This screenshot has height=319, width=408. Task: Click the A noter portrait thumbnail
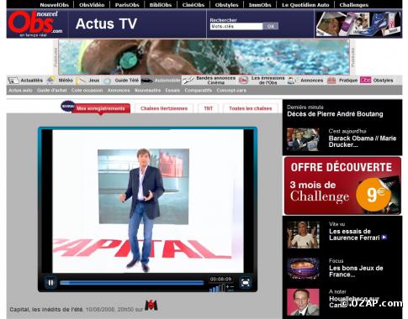pyautogui.click(x=303, y=302)
